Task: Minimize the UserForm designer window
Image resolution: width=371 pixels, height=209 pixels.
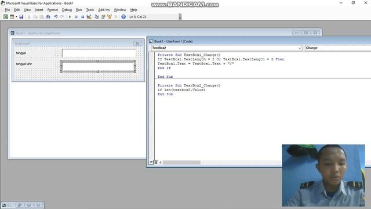Action: [296, 33]
